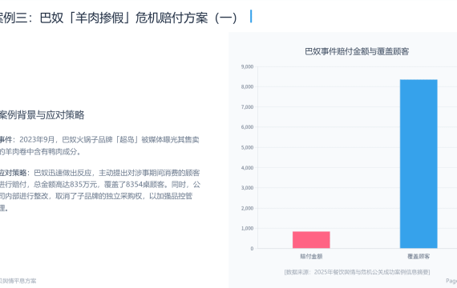Viewport: 457px width, 288px height.
Task: Click the 数据来源 caption under the chart
Action: click(x=357, y=272)
